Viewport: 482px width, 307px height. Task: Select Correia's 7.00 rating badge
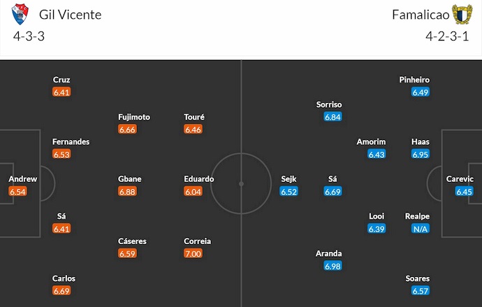tap(193, 253)
